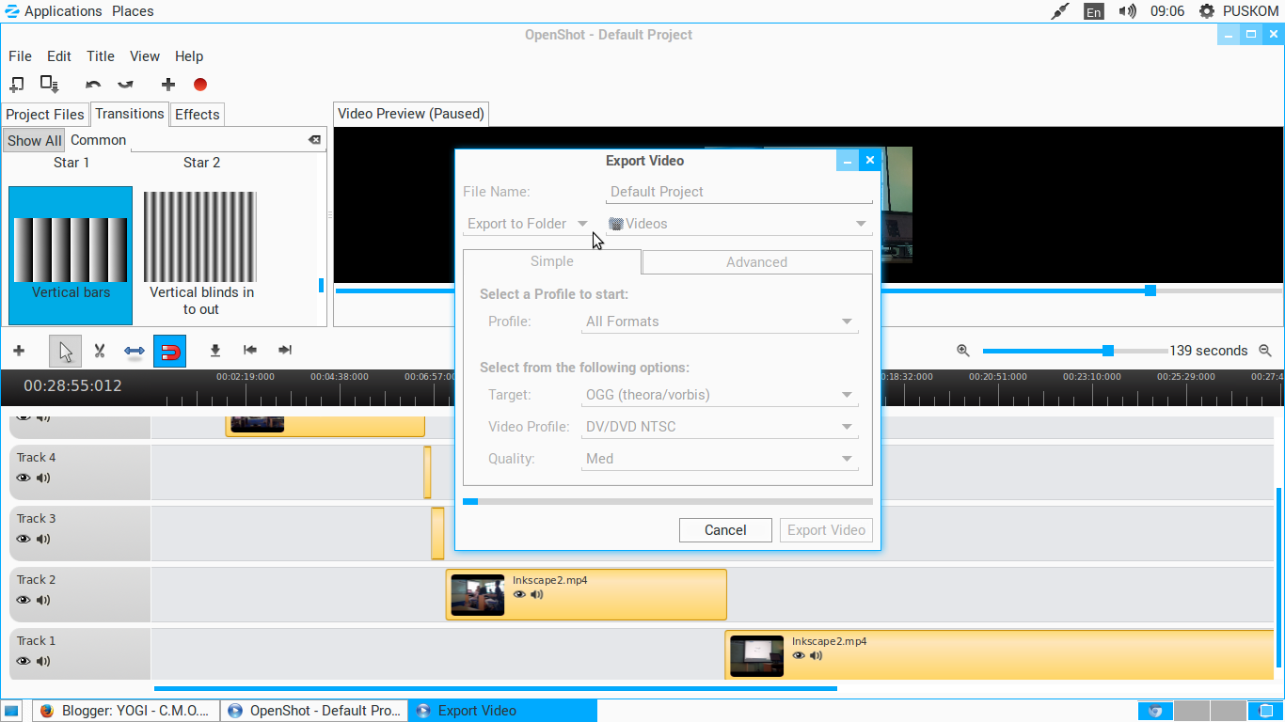Select the Razor tool in the timeline toolbar
The image size is (1285, 722).
tap(99, 350)
